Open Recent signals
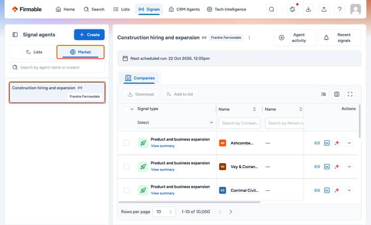This screenshot has height=225, width=371. tap(340, 38)
